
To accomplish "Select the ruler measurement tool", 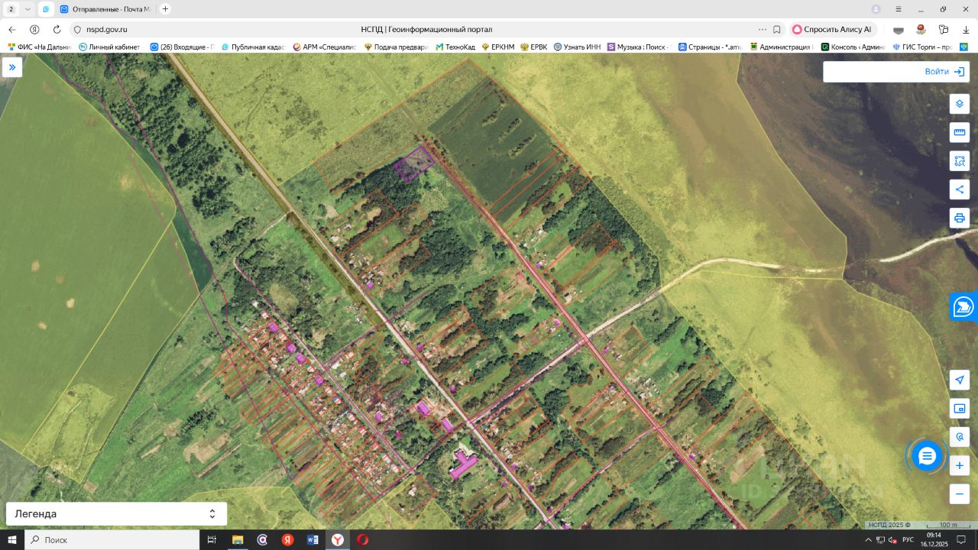I will (x=959, y=132).
